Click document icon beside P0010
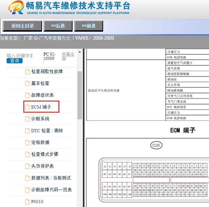209x207 pixels. [27, 202]
